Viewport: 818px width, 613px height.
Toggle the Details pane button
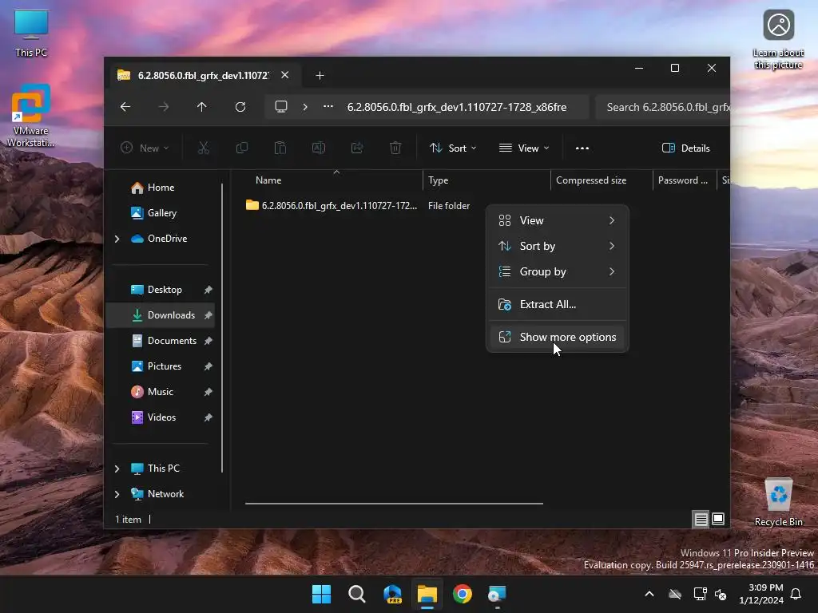(685, 148)
